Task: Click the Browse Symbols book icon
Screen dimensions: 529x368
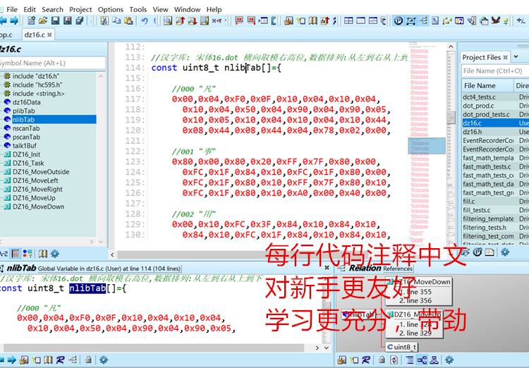Action: [312, 21]
